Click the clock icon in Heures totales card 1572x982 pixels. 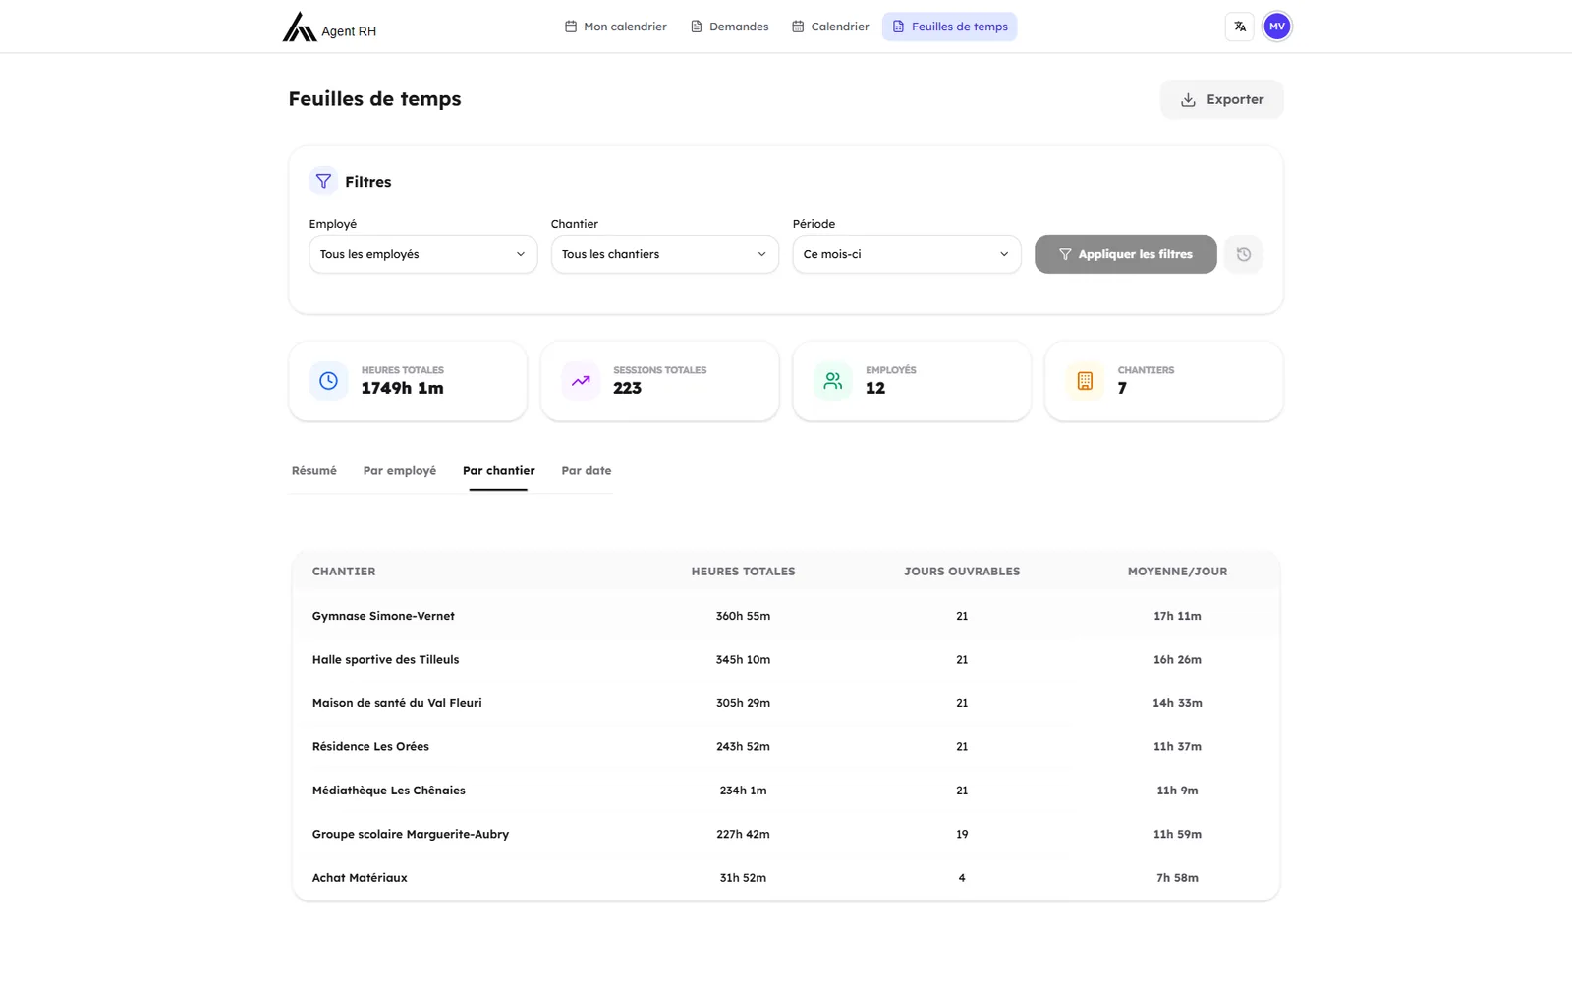coord(328,381)
